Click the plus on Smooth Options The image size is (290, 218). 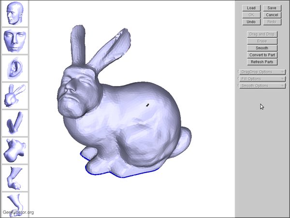click(x=283, y=86)
